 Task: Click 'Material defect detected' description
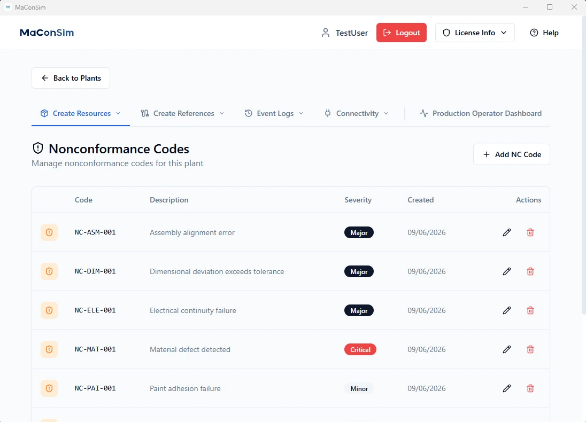click(190, 349)
